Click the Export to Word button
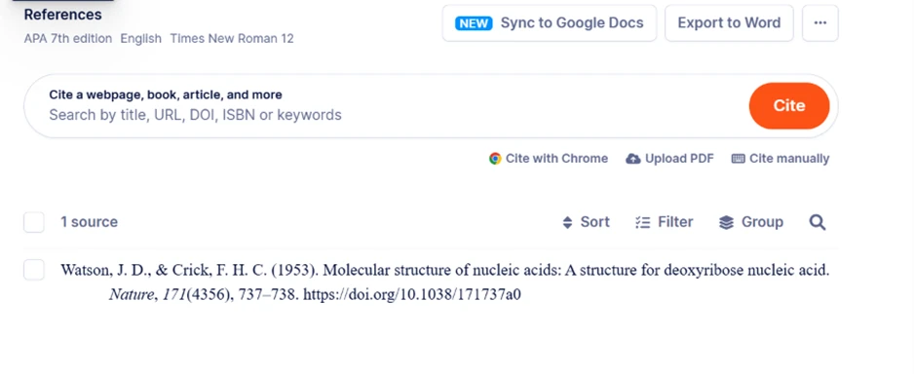Image resolution: width=914 pixels, height=376 pixels. click(x=729, y=22)
